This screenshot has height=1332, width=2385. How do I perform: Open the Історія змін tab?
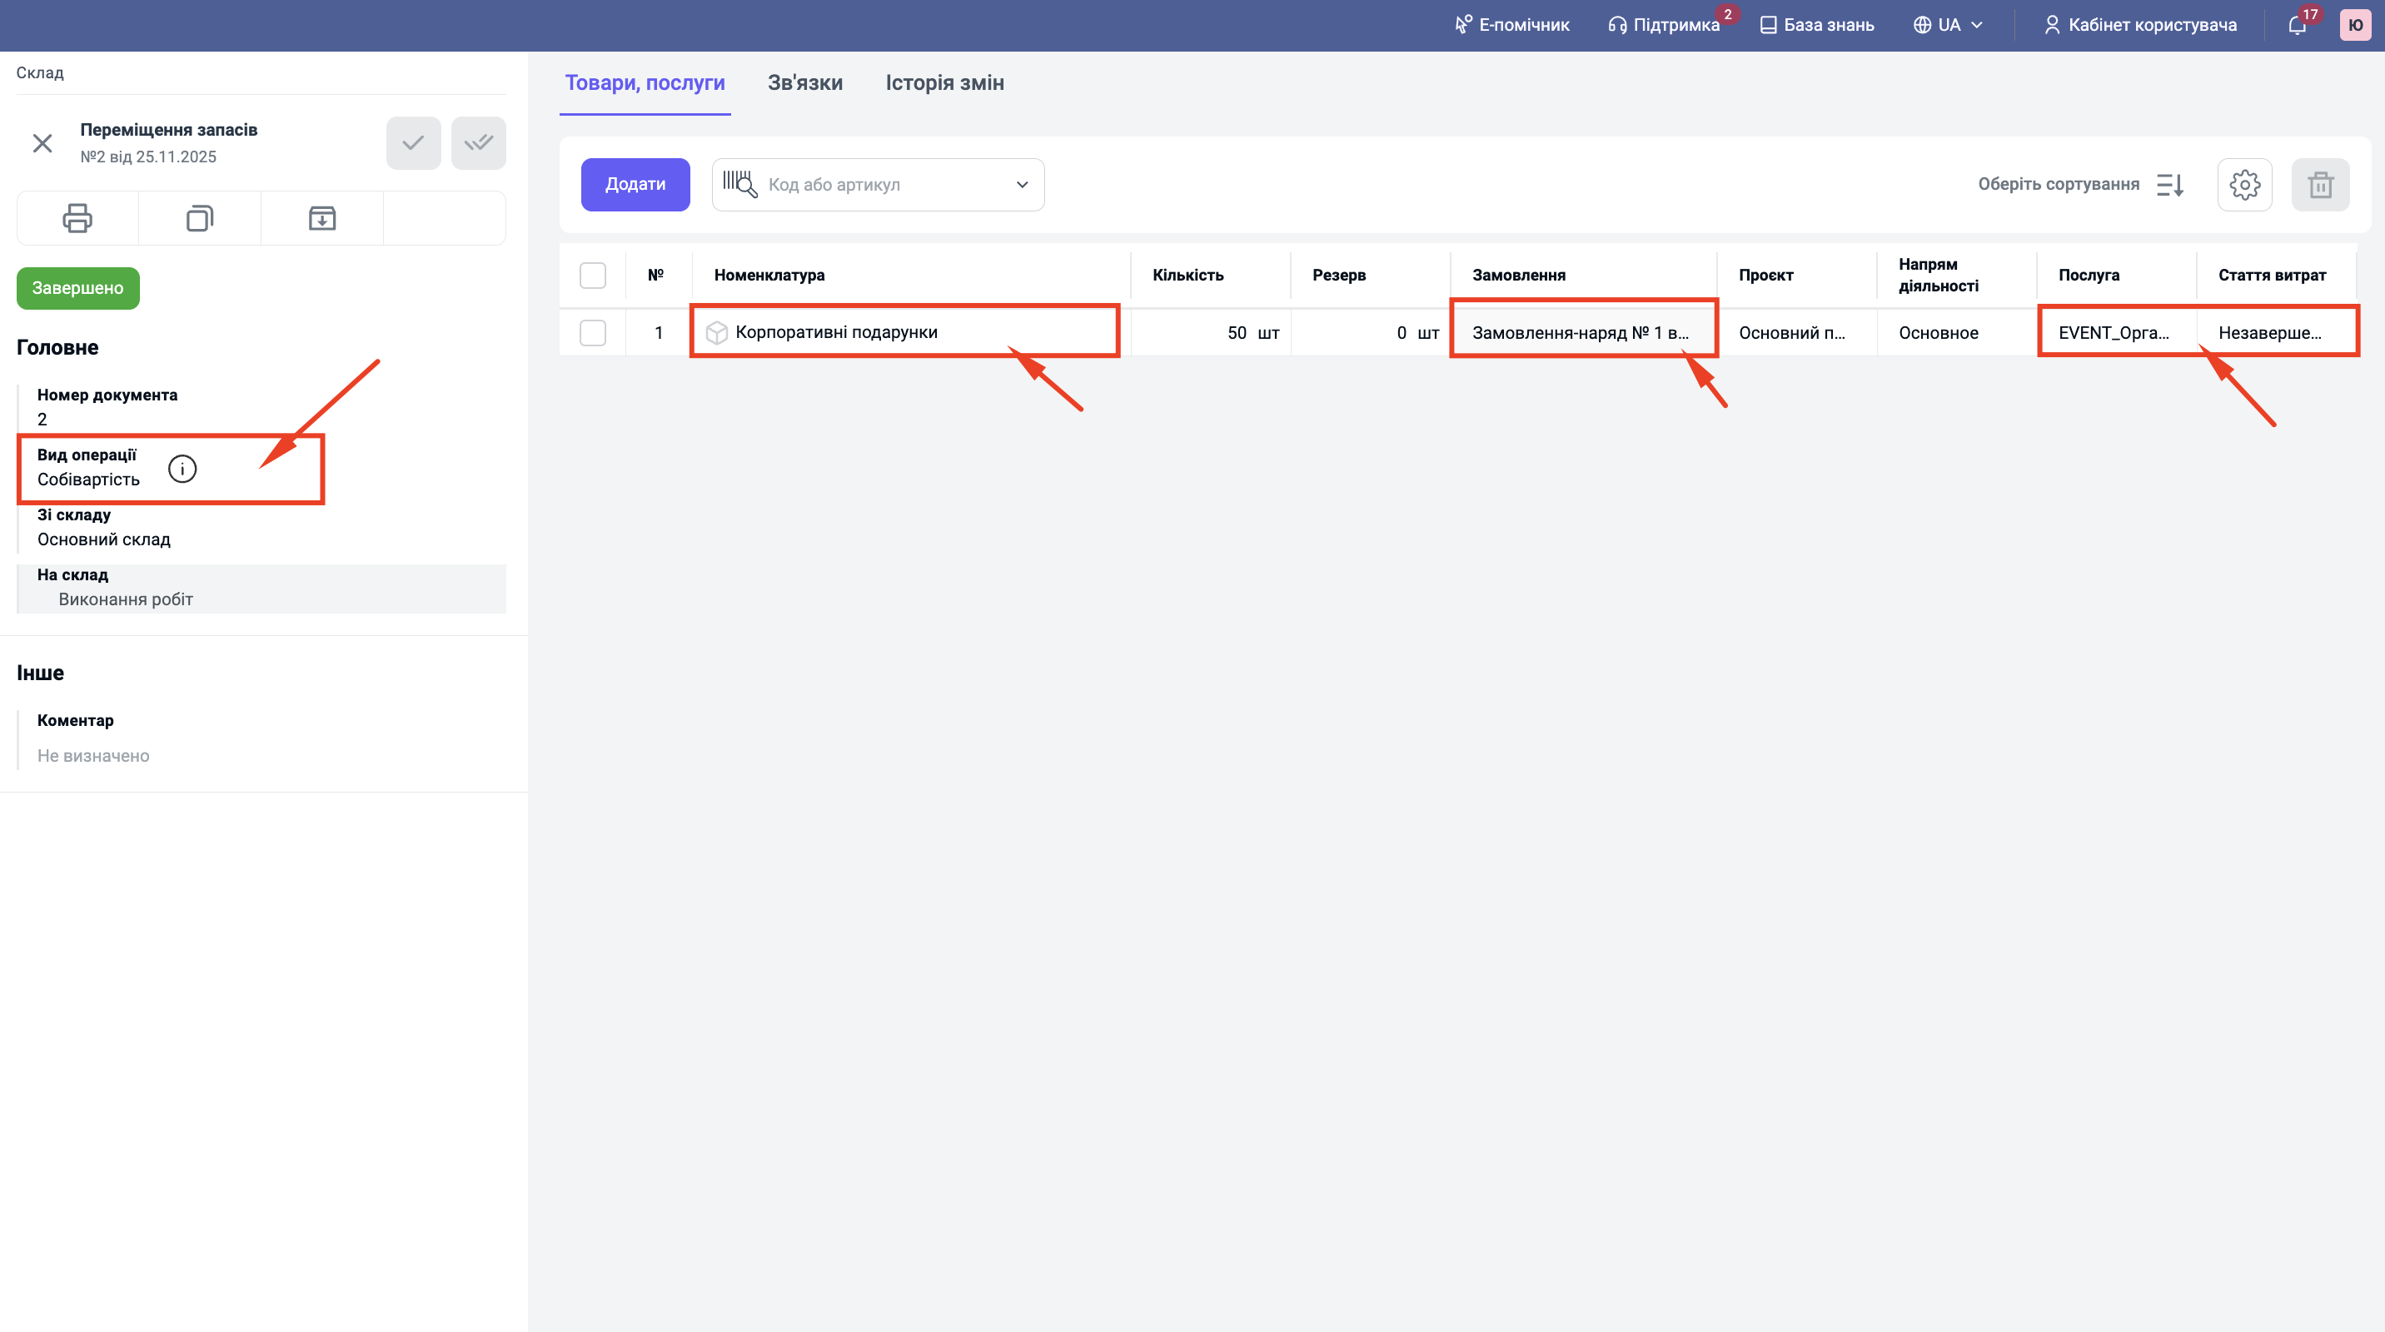pos(944,83)
